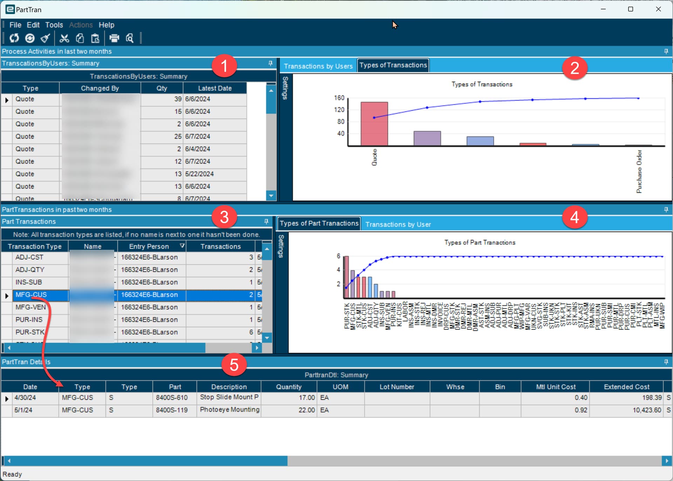Click the PartTran Details horizontal scrollbar thumb
Screen dimensions: 673x481
pyautogui.click(x=147, y=461)
